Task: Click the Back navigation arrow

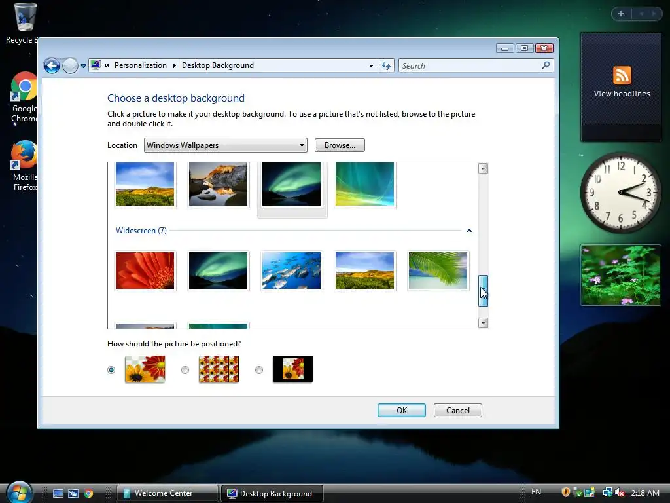Action: point(52,66)
